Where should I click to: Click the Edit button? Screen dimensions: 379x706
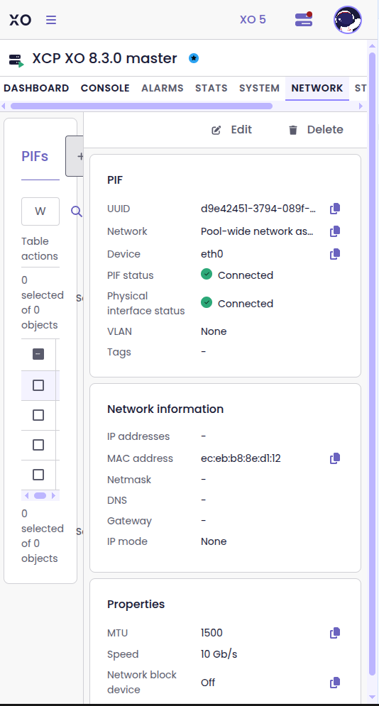[232, 130]
